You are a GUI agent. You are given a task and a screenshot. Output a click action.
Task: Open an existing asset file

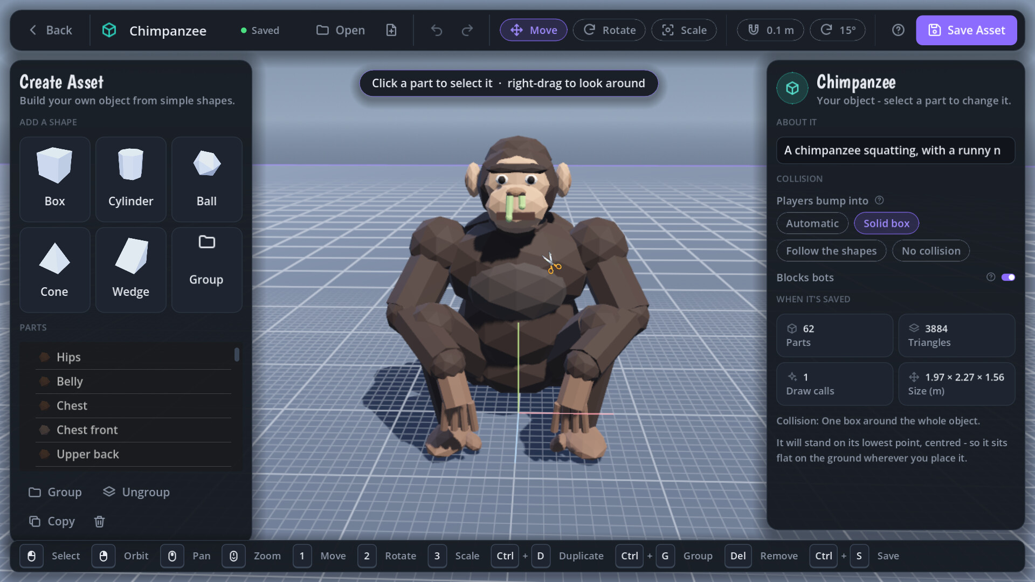click(341, 30)
